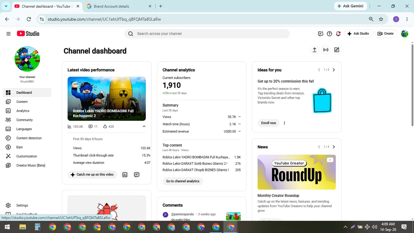Click the search across your channel field

pos(207,33)
